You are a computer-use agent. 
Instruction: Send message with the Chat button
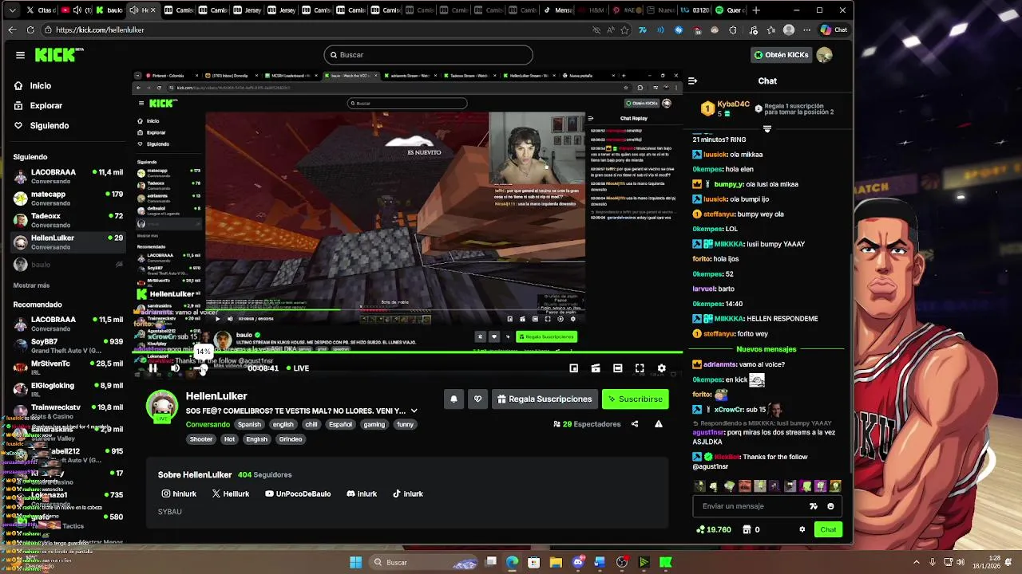pyautogui.click(x=828, y=529)
